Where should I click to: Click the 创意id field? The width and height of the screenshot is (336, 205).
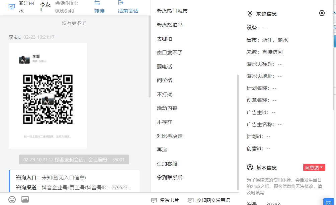pyautogui.click(x=258, y=148)
